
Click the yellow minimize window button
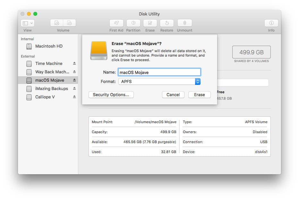29,14
